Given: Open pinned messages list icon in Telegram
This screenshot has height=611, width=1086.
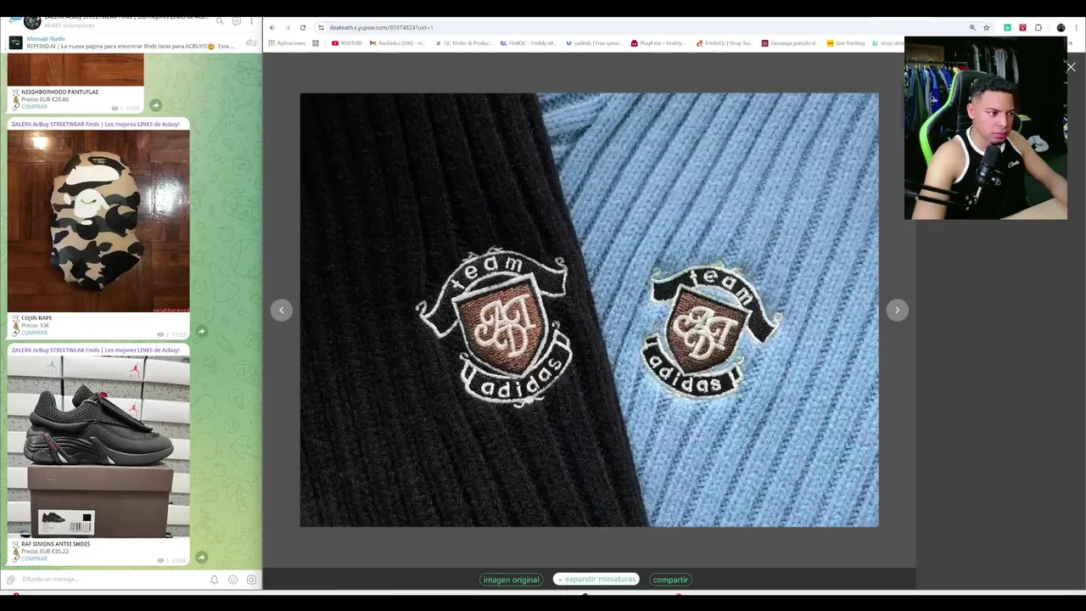Looking at the screenshot, I should 250,42.
